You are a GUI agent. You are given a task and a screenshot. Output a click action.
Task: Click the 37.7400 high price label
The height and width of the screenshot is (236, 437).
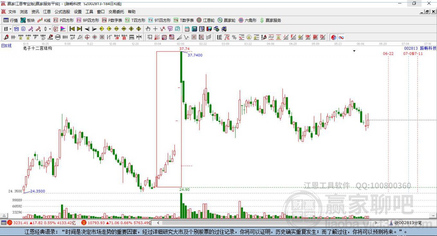[195, 55]
